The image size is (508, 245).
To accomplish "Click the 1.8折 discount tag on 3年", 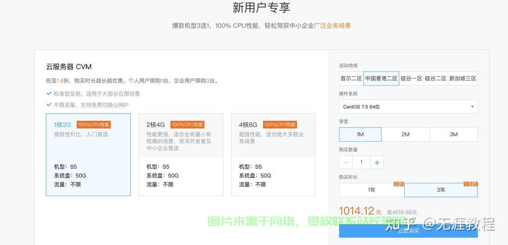I will (x=470, y=184).
